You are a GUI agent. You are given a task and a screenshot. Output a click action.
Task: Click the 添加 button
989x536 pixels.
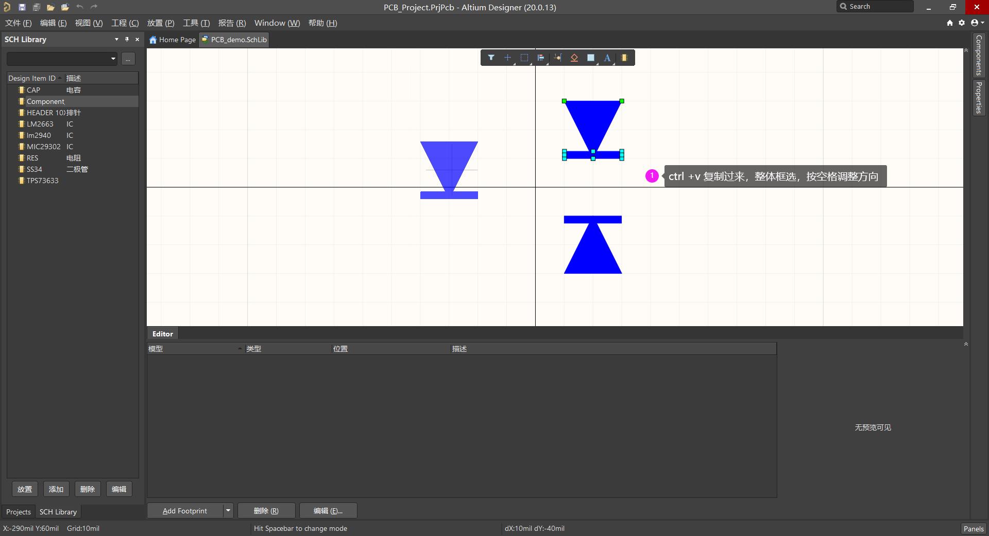point(56,489)
